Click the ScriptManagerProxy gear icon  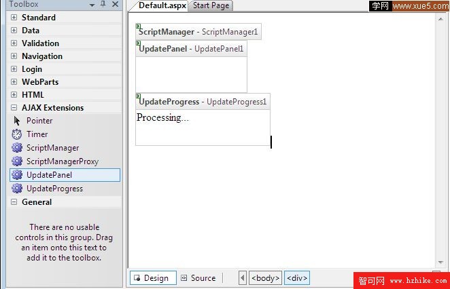(x=17, y=161)
